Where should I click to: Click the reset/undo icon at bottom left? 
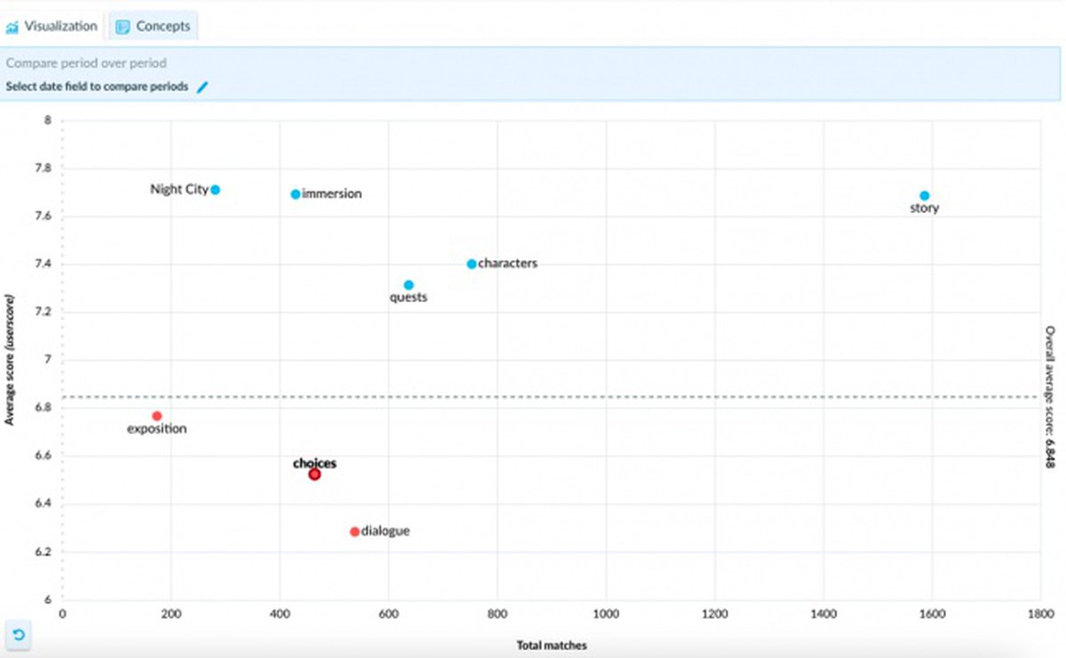click(18, 635)
